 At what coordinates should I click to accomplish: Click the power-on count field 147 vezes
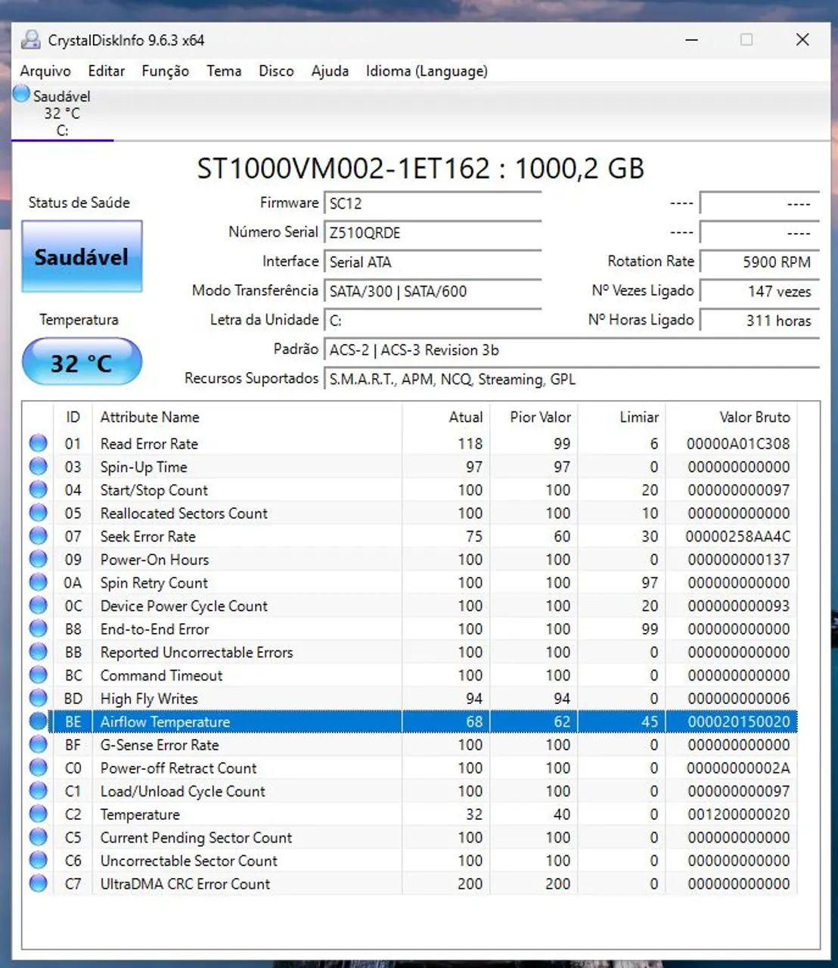click(x=759, y=291)
